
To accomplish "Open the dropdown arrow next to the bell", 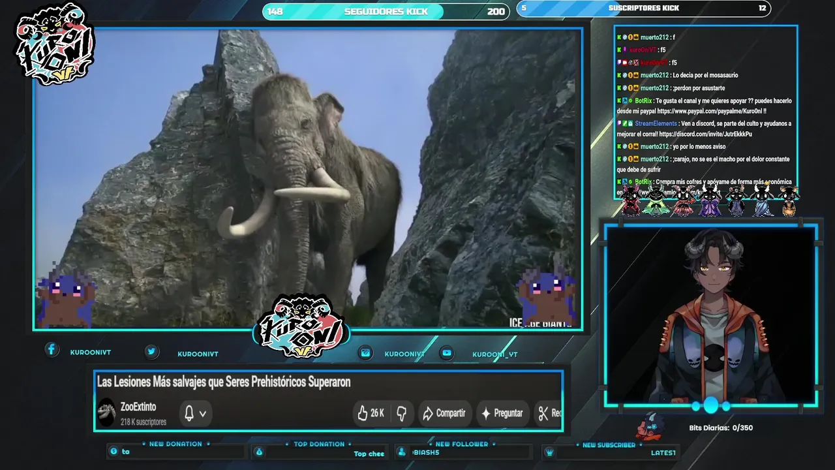I will click(203, 414).
